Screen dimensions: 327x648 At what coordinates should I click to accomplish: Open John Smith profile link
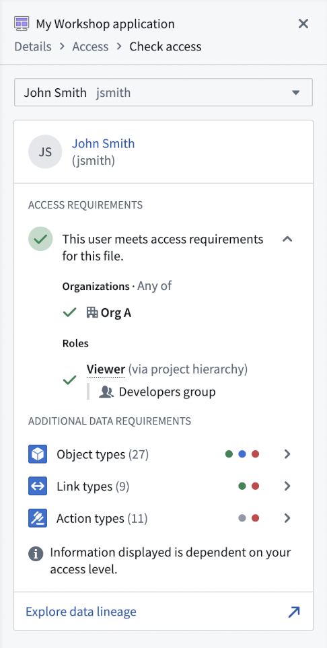(104, 143)
